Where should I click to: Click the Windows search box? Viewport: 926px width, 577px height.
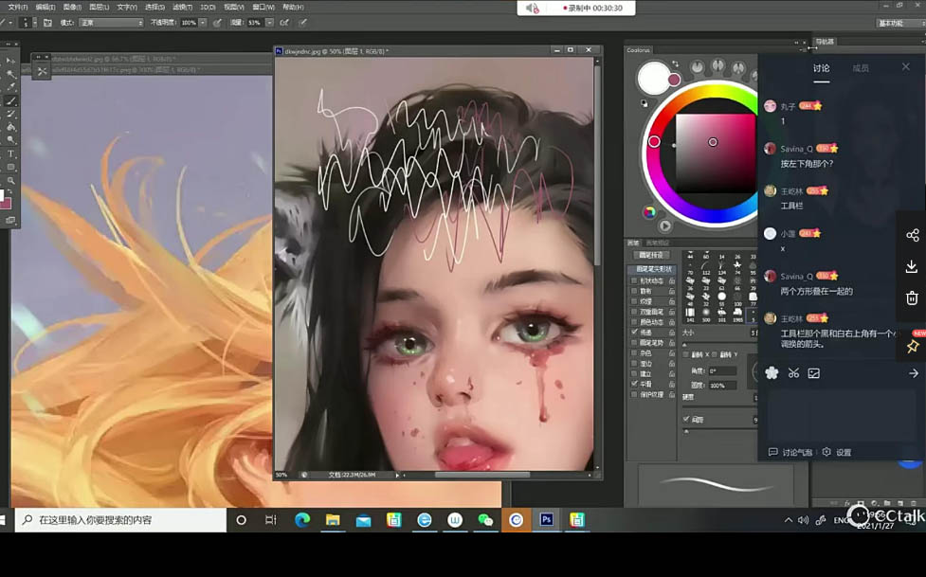coord(120,520)
